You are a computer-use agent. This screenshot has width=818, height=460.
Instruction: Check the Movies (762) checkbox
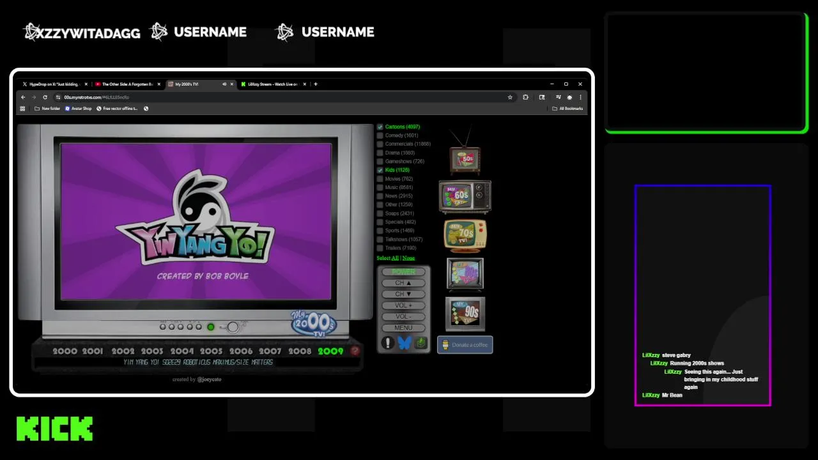380,179
